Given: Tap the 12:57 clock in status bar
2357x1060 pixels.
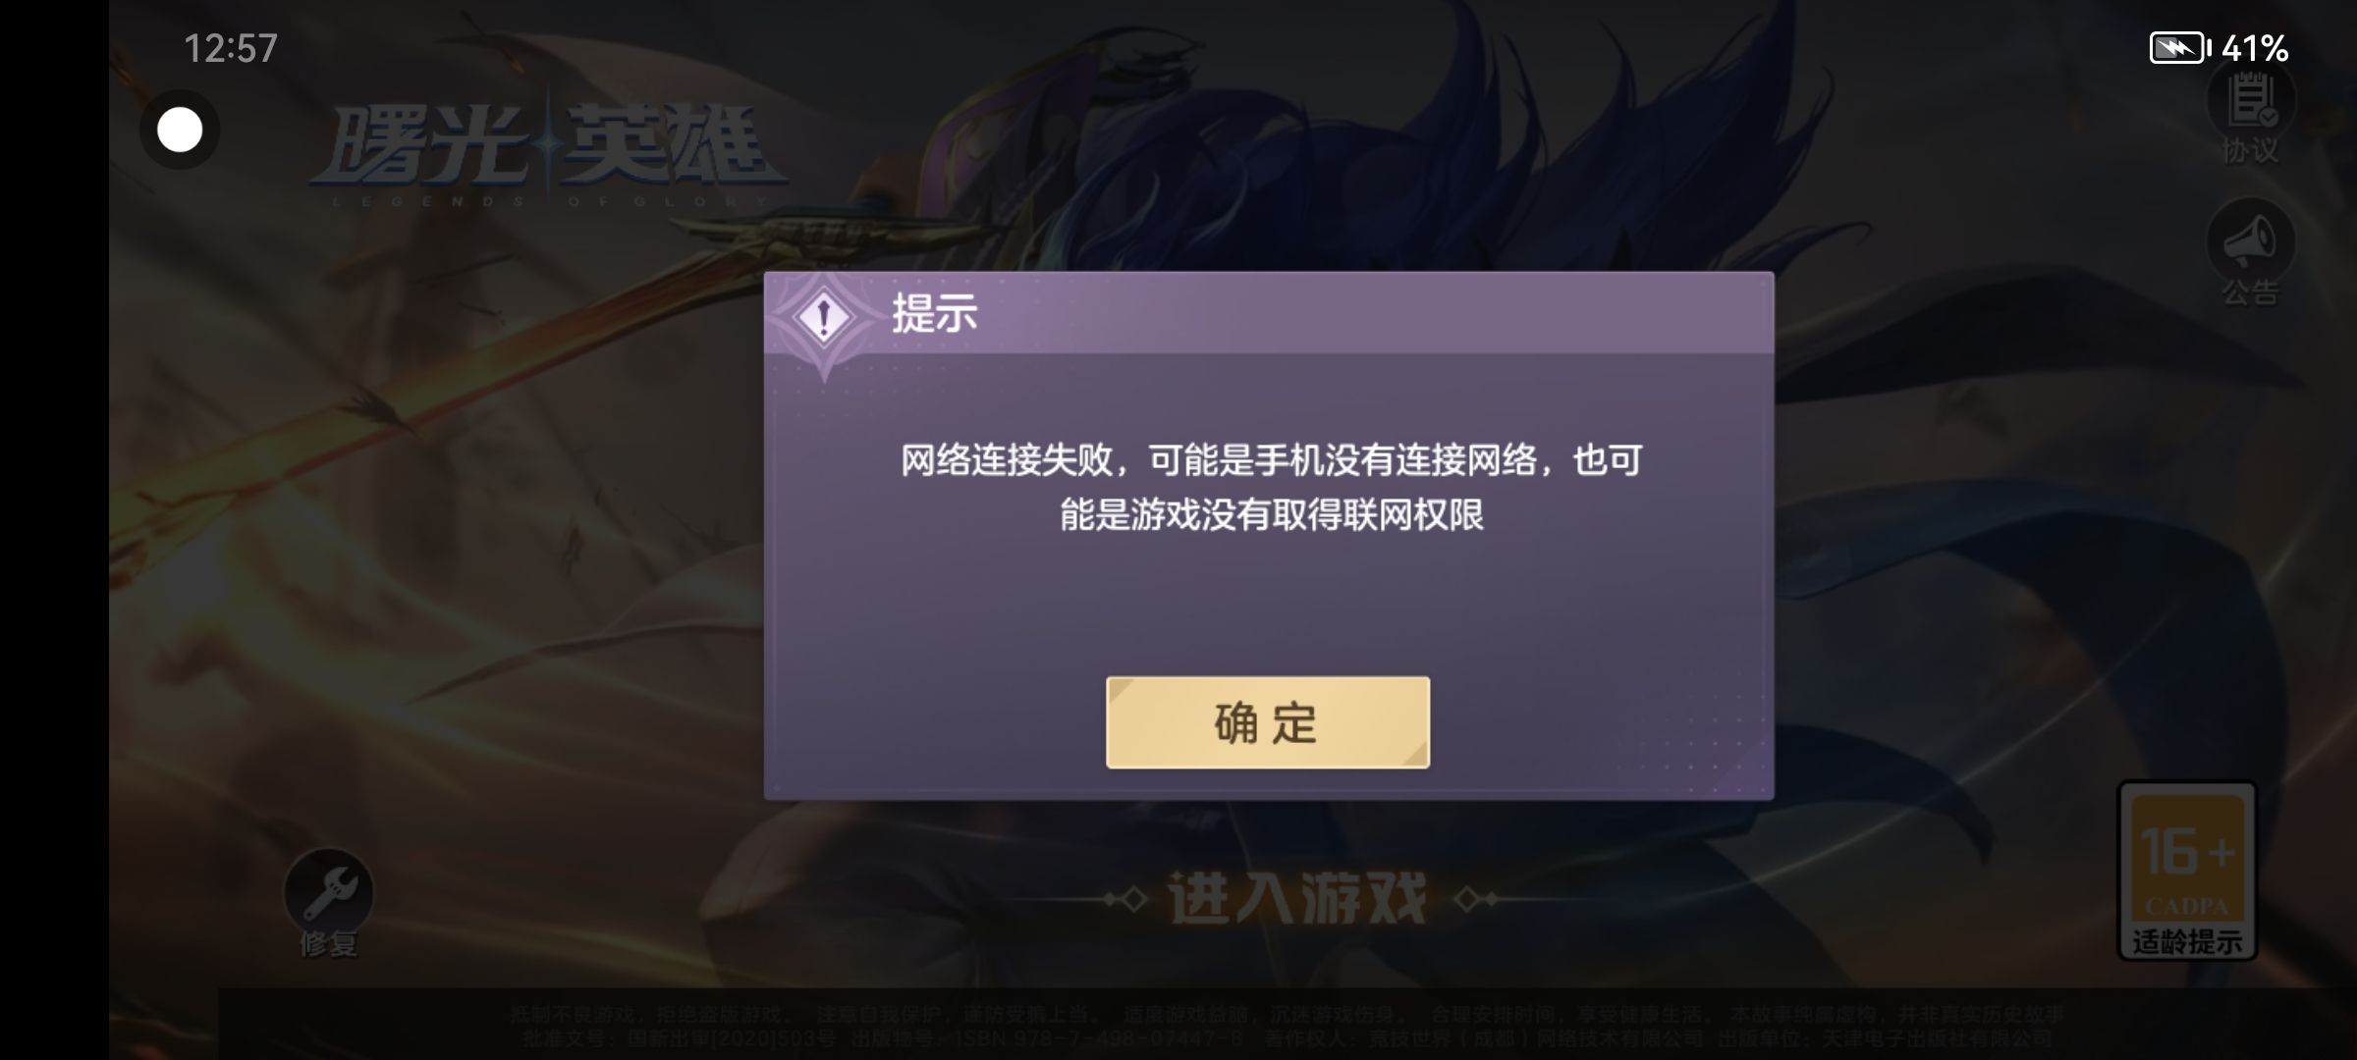Looking at the screenshot, I should click(x=231, y=48).
